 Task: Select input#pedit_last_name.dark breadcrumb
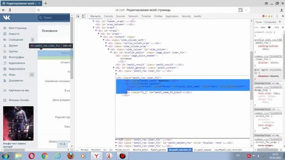pos(228,150)
